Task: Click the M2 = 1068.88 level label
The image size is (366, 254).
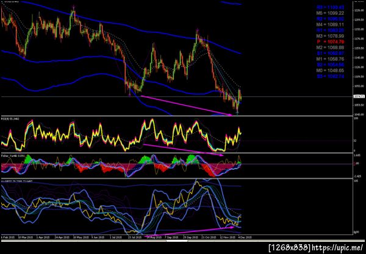Action: coord(330,48)
